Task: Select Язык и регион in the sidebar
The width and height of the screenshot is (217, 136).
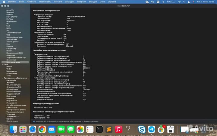Action: [12, 121]
